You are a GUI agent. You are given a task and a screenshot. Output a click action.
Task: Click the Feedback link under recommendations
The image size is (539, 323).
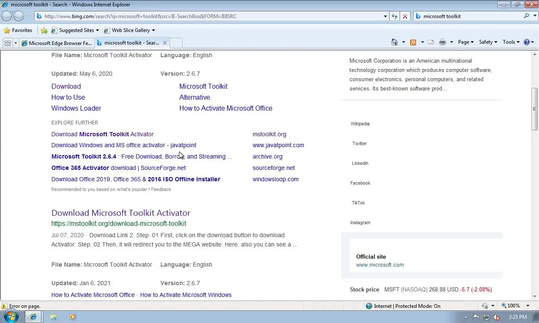coord(161,189)
